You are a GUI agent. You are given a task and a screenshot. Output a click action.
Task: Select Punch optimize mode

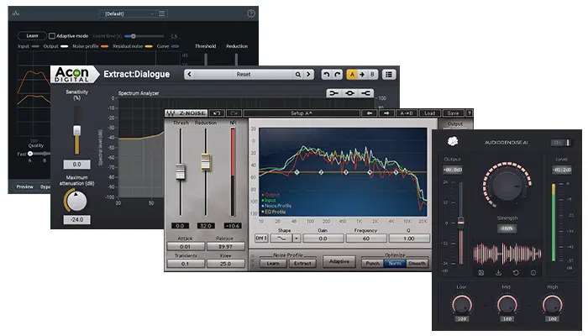372,263
